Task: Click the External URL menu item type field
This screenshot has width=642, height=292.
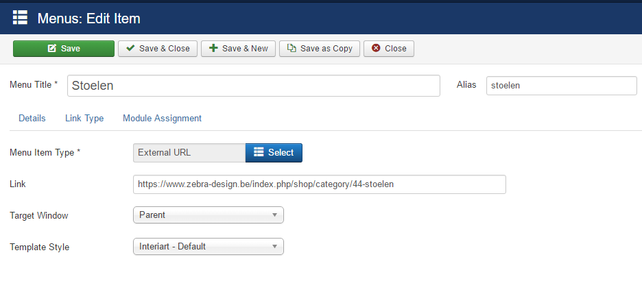Action: [x=189, y=153]
